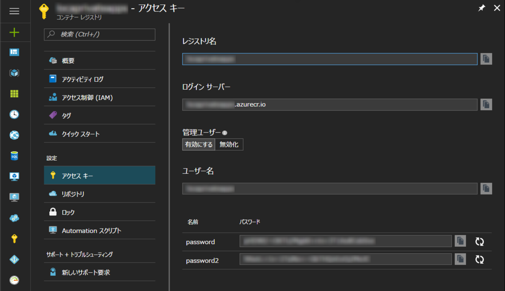
Task: Disable admin user with 無効化
Action: pos(229,144)
